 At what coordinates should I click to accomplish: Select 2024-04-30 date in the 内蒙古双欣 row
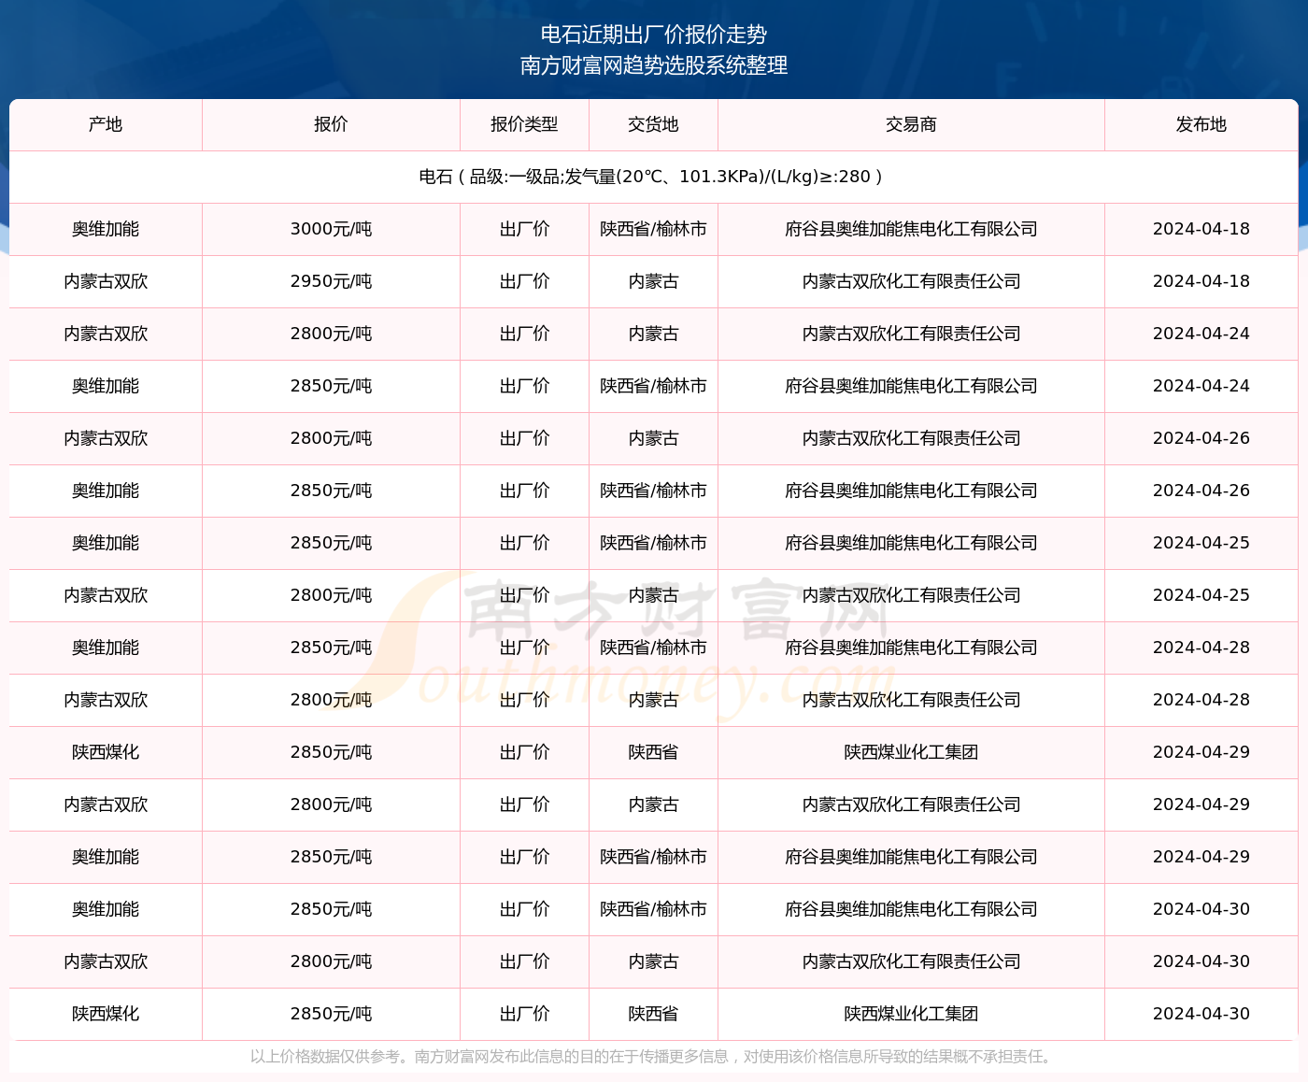click(x=1201, y=961)
